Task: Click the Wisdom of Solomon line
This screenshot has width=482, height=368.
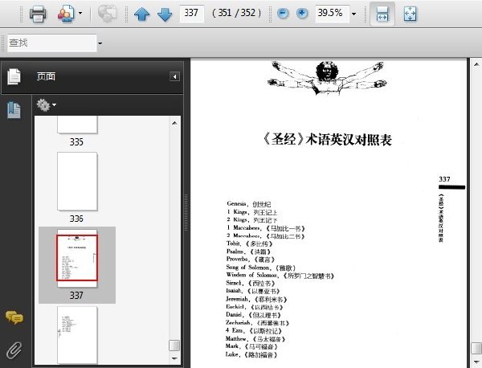Action: point(280,276)
